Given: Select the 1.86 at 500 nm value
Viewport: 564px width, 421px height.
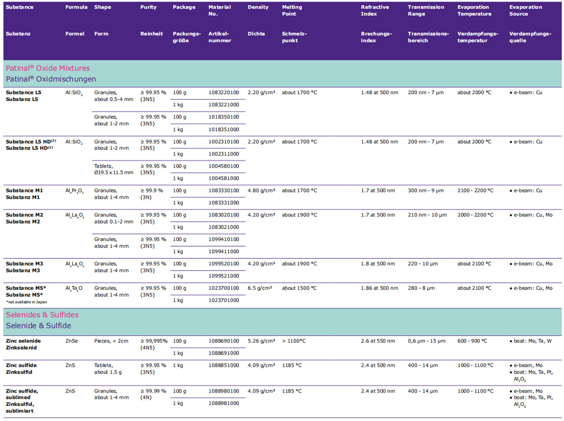Looking at the screenshot, I should pyautogui.click(x=379, y=288).
